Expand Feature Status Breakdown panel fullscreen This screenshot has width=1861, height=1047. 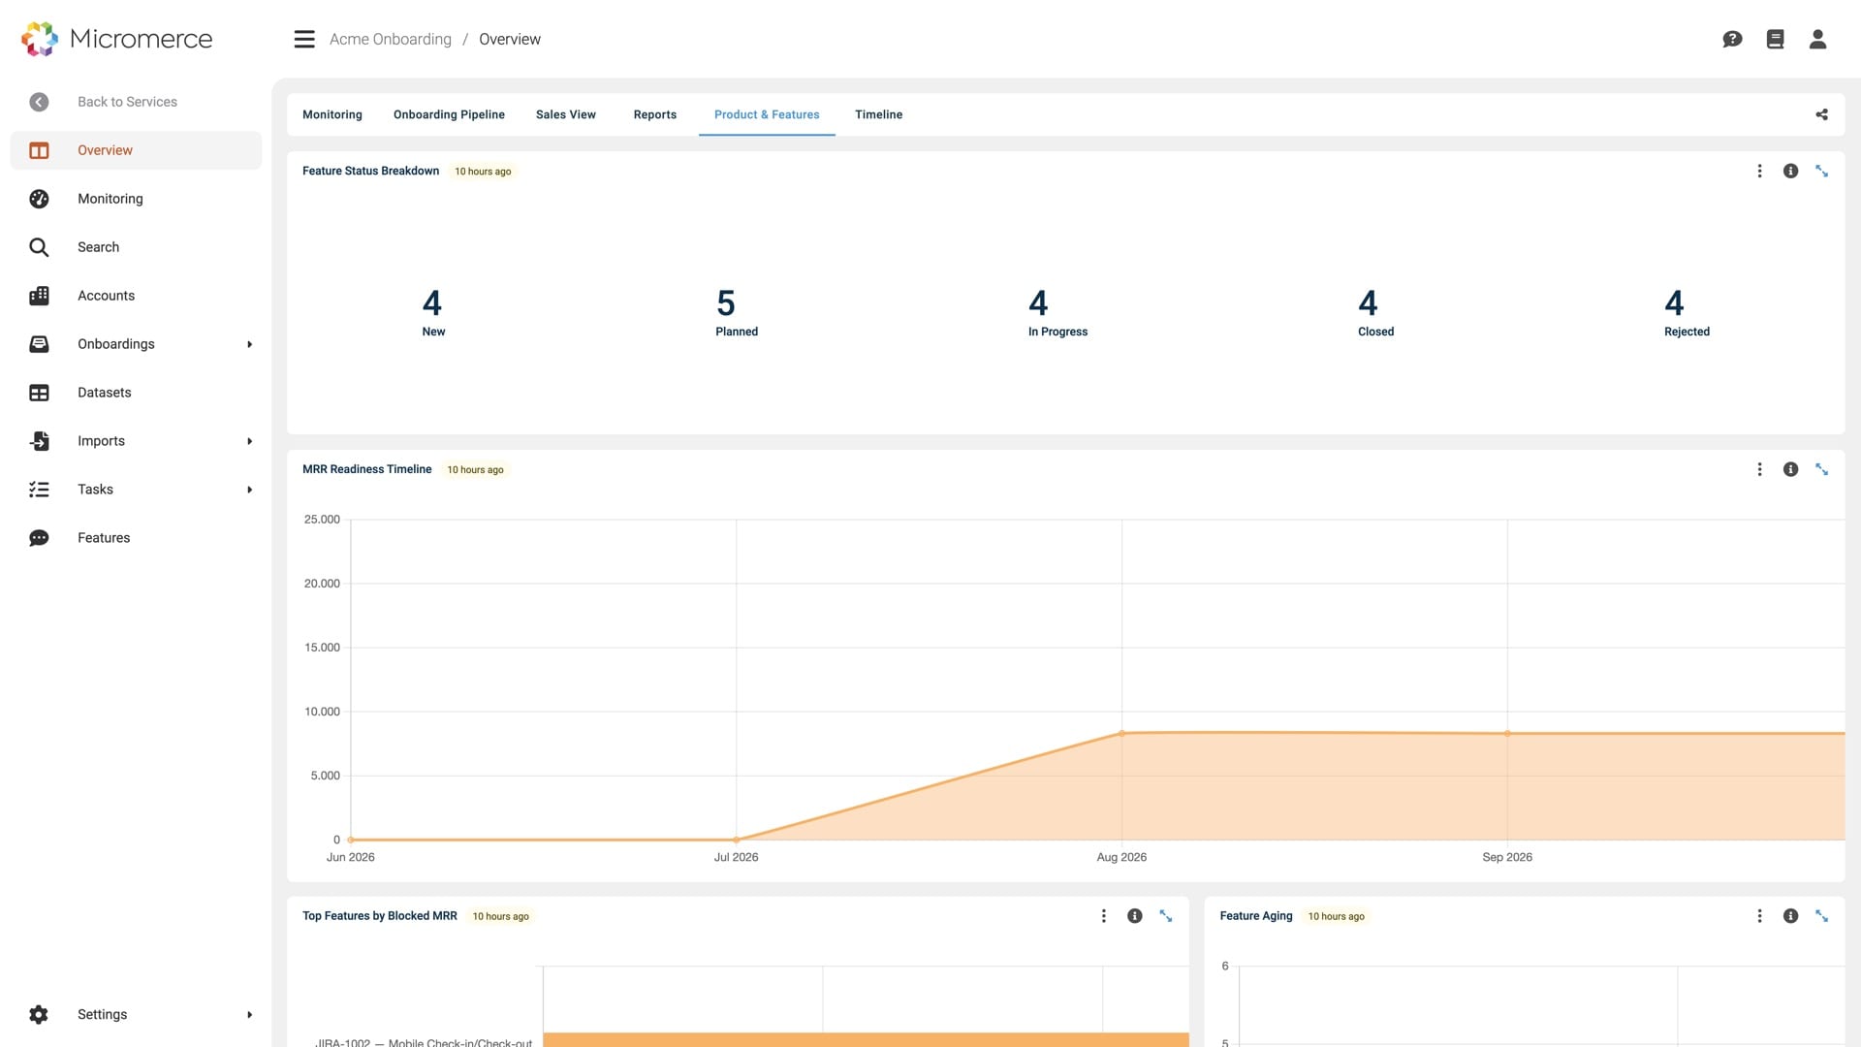(1821, 171)
